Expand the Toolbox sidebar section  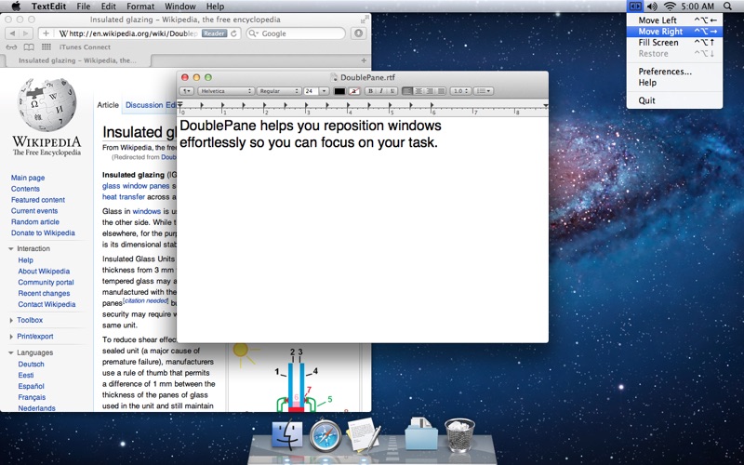pyautogui.click(x=11, y=320)
